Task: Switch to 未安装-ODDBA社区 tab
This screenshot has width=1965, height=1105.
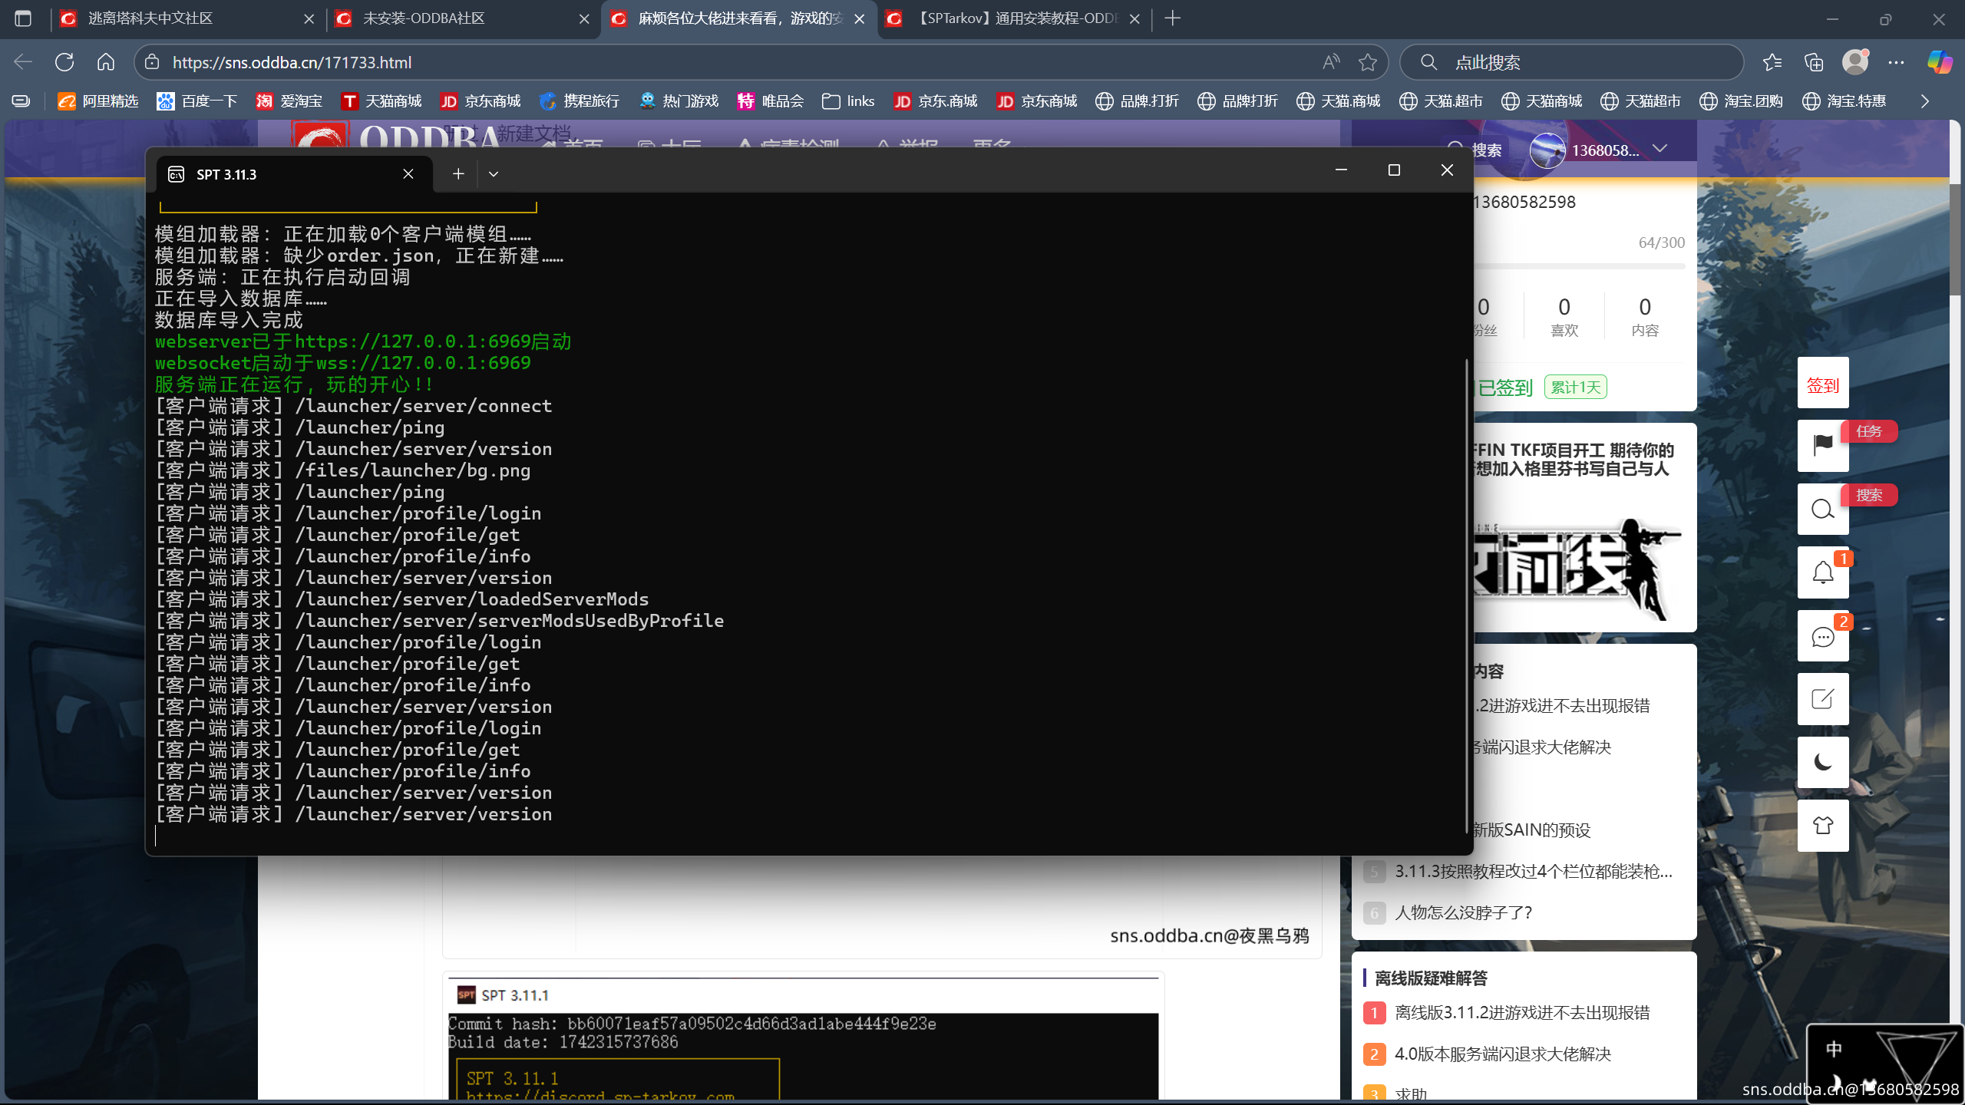Action: click(463, 18)
